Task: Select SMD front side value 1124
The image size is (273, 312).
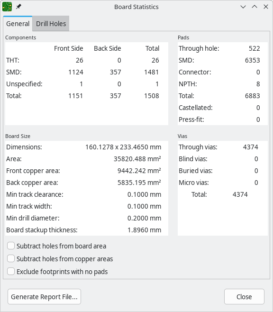Action: (76, 72)
